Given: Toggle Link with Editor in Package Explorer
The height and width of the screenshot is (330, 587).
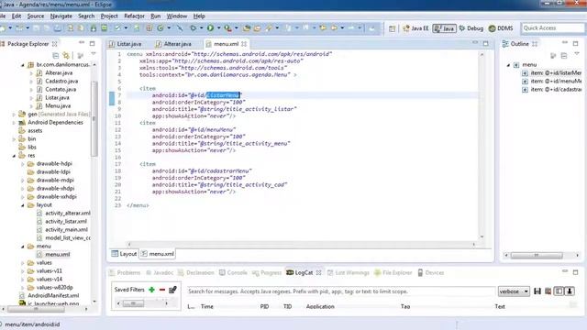Looking at the screenshot, I should tap(66, 56).
